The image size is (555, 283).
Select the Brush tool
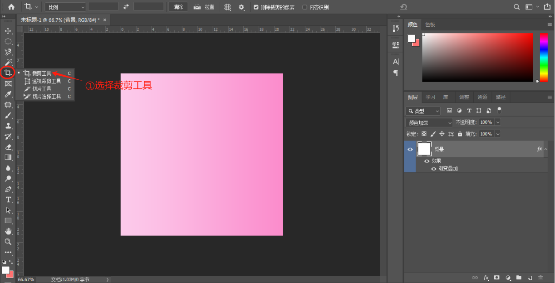[8, 115]
